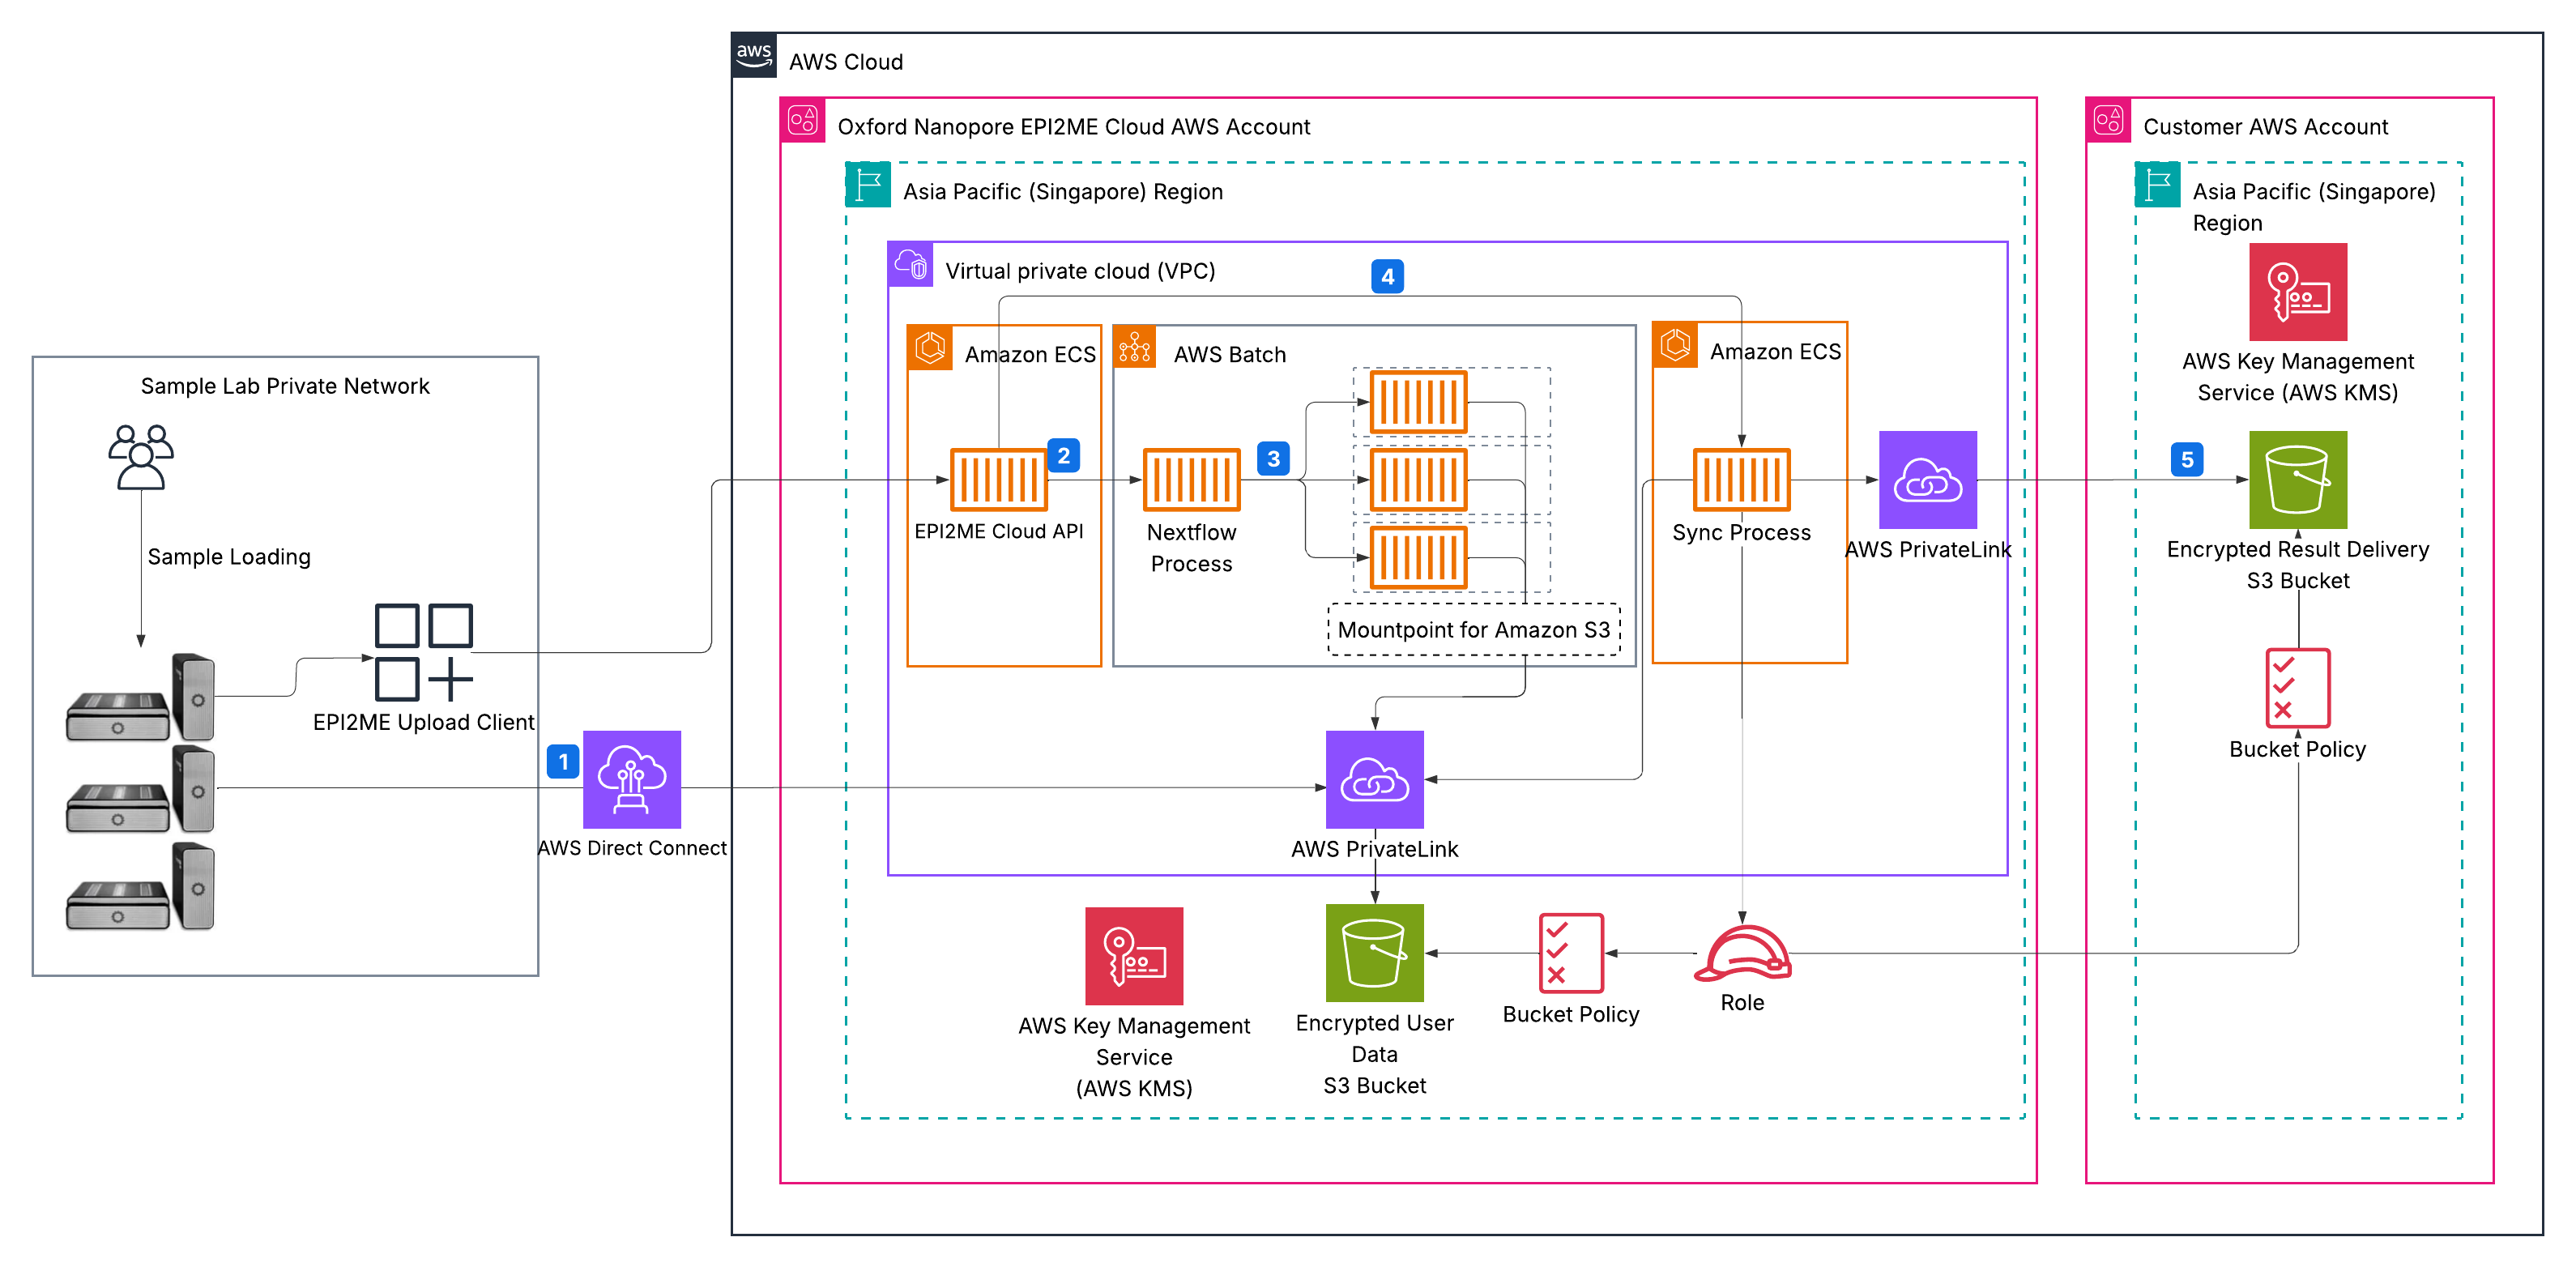Click the 'AWS Cloud' label

[x=846, y=62]
